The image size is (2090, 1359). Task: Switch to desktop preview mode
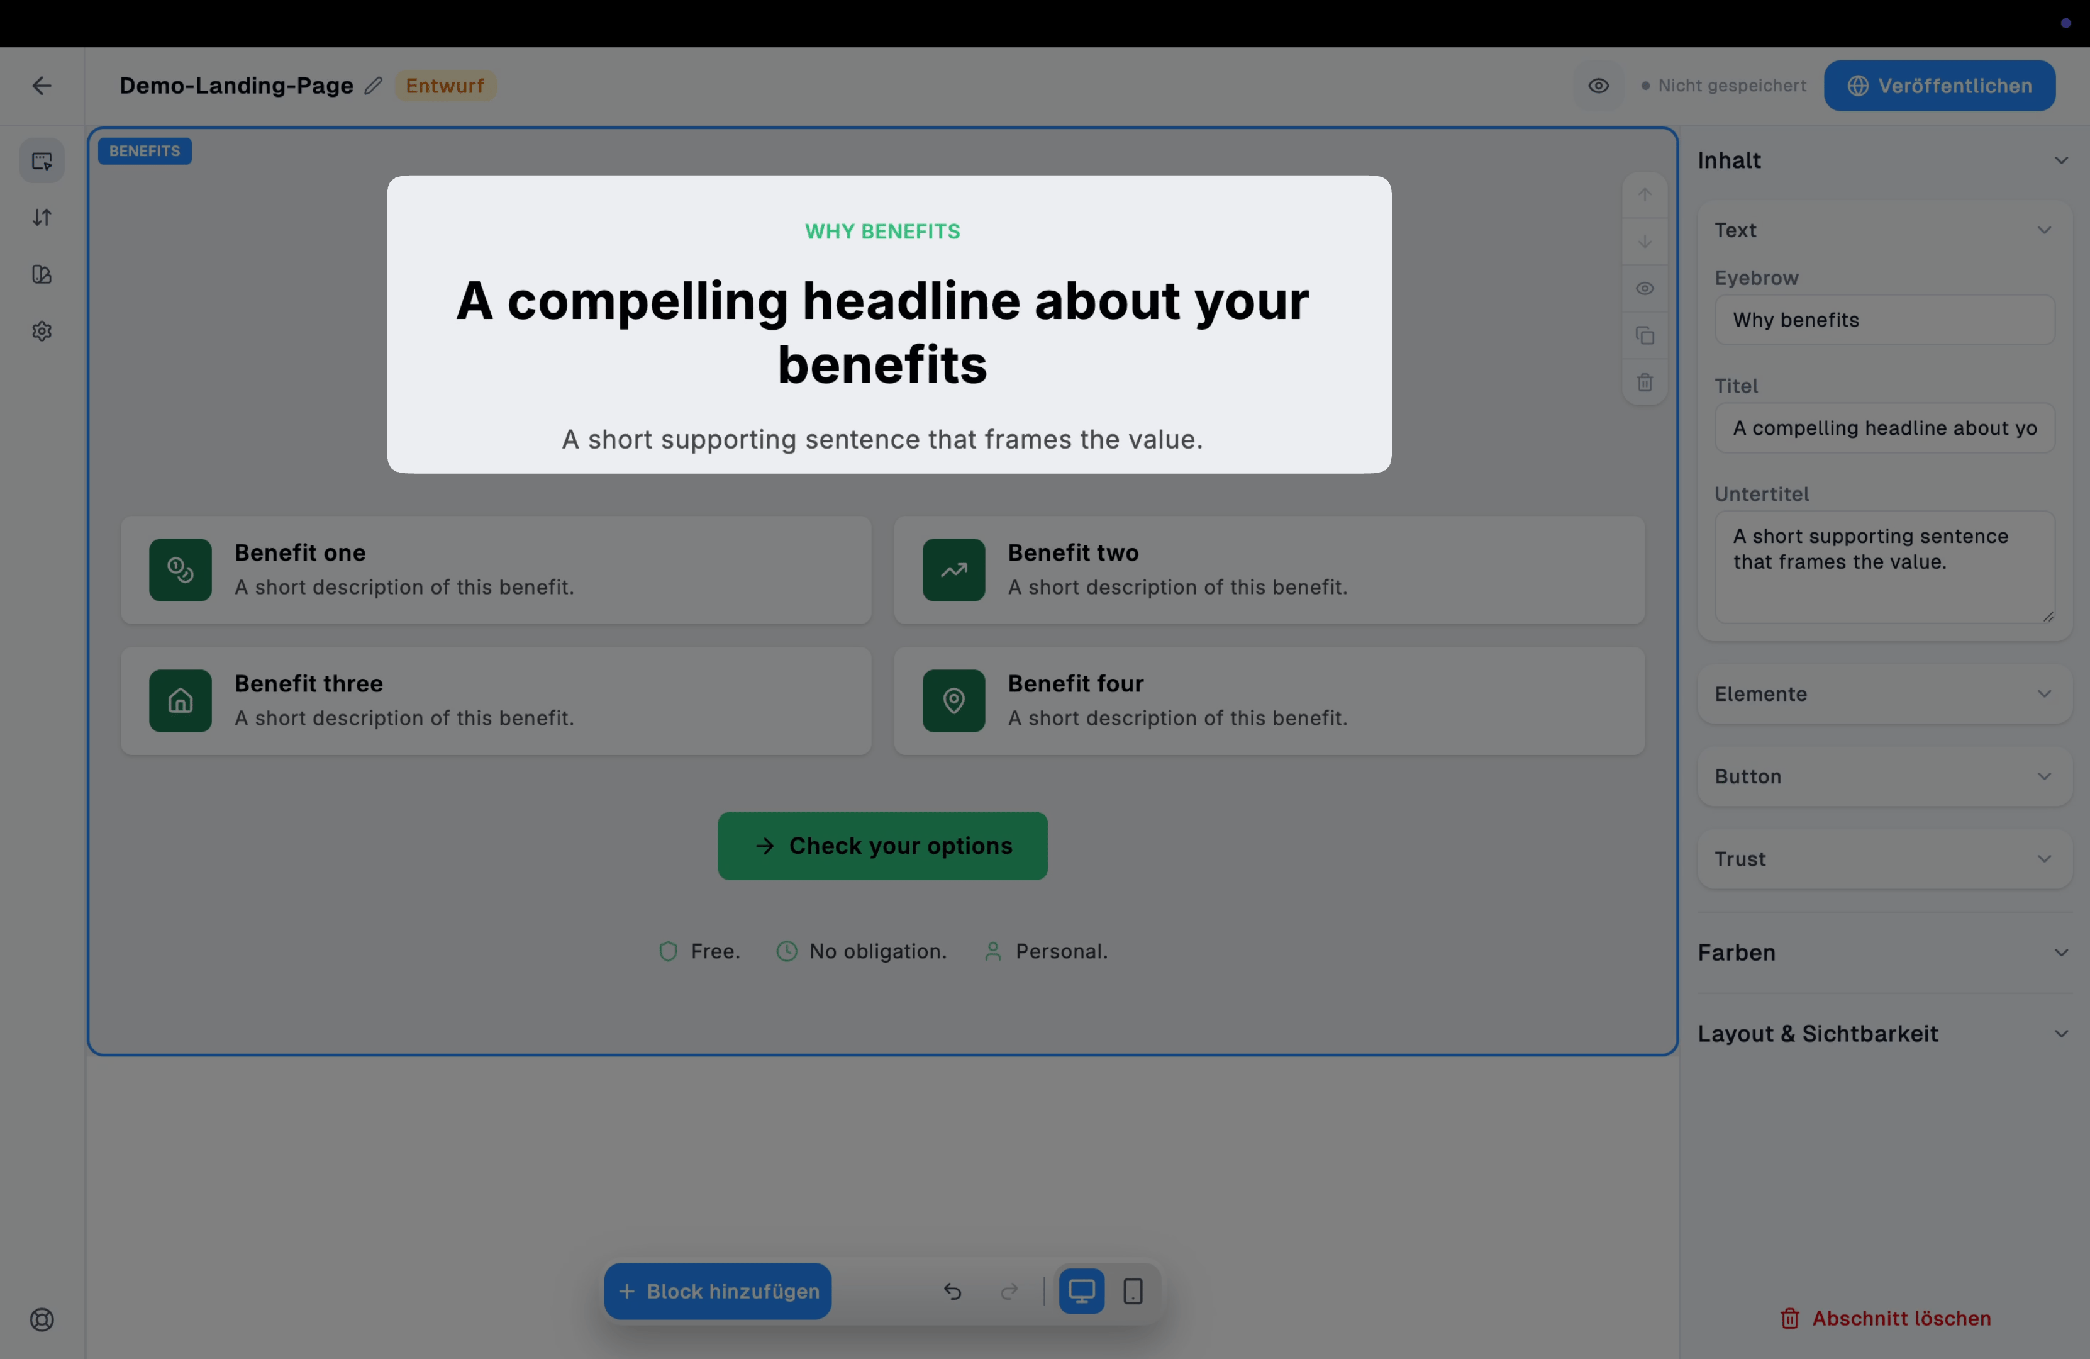(1081, 1290)
